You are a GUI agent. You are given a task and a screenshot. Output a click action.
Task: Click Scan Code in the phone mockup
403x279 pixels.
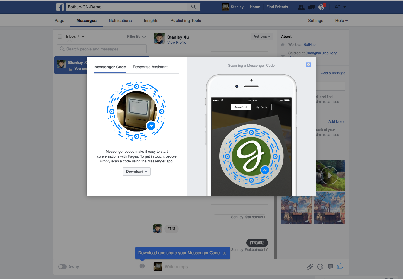coord(241,107)
